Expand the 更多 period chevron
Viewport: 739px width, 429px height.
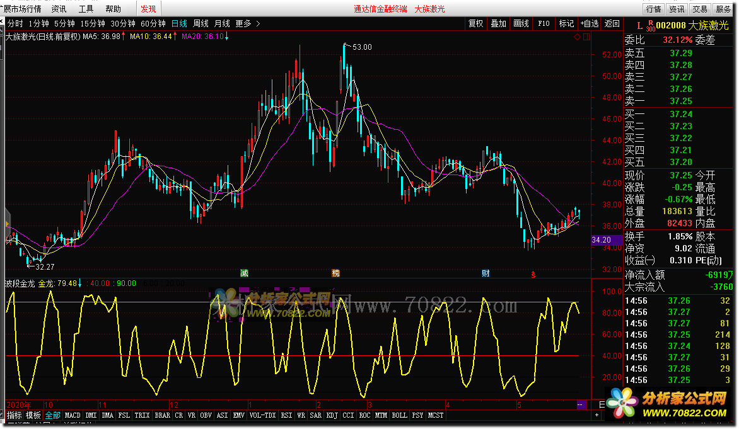coord(258,23)
